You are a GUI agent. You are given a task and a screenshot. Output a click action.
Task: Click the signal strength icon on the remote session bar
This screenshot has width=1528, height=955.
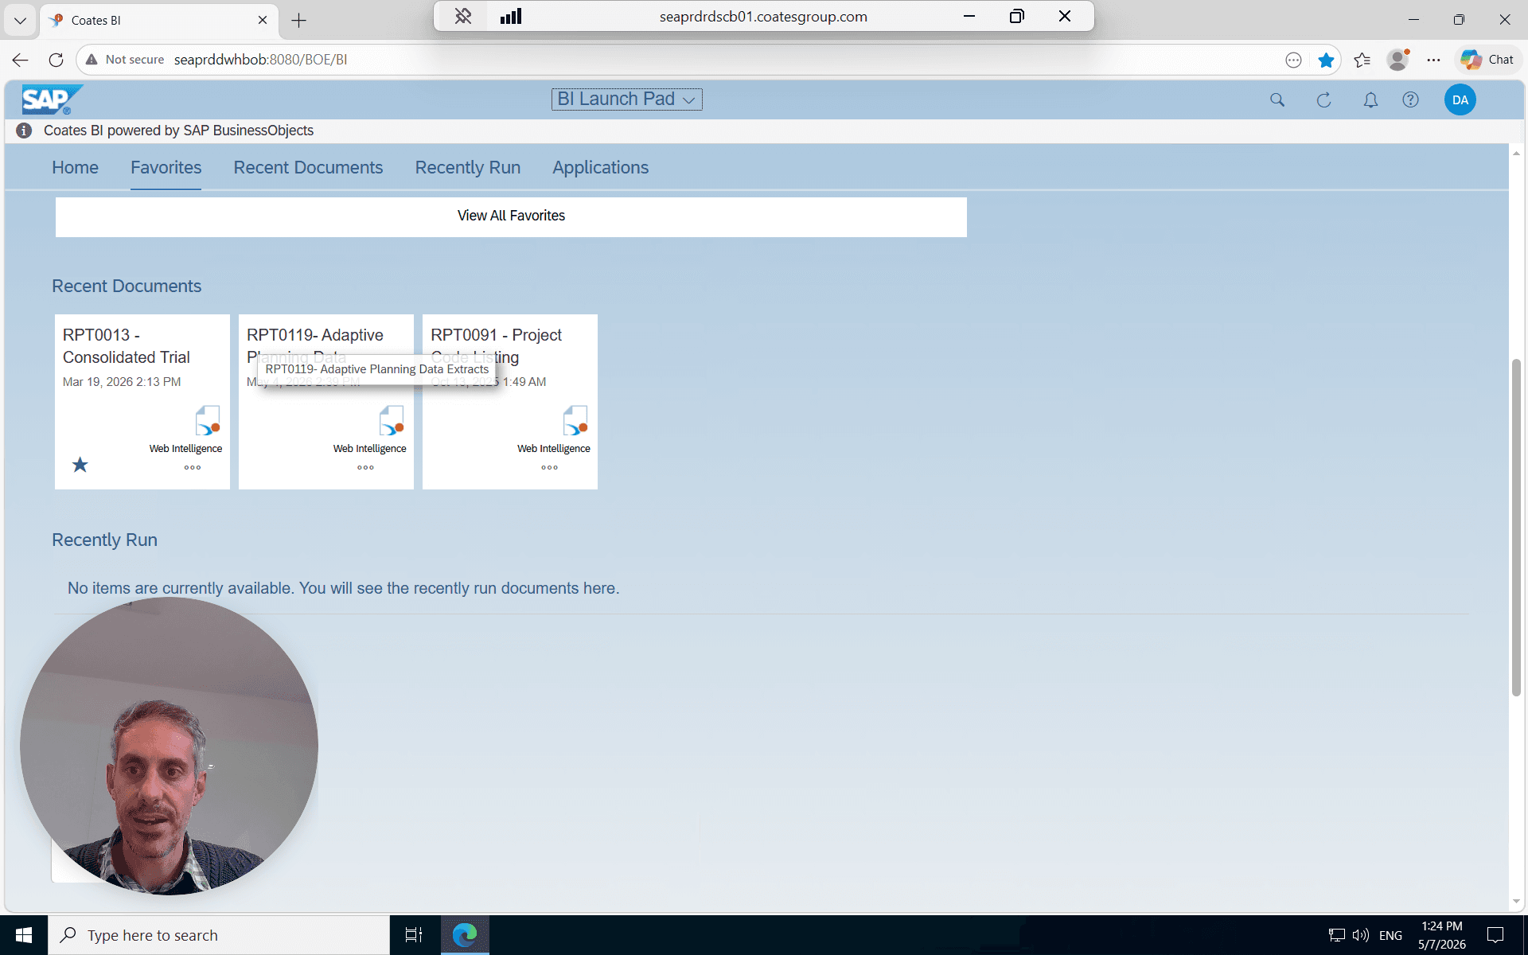click(511, 16)
